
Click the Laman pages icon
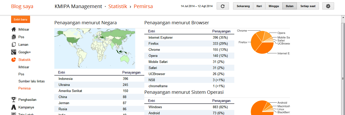click(14, 44)
